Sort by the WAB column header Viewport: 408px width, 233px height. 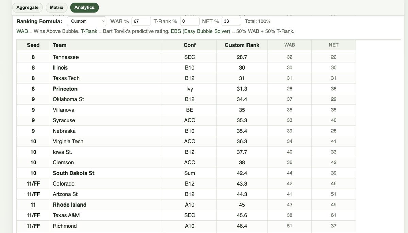pos(290,45)
